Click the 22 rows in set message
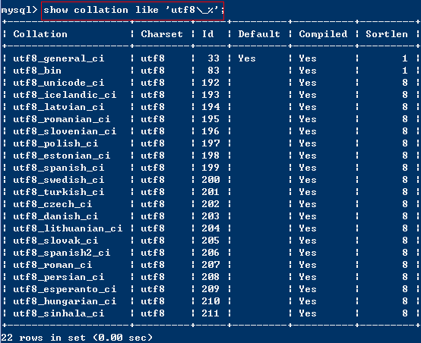421x343 pixels. (x=77, y=338)
